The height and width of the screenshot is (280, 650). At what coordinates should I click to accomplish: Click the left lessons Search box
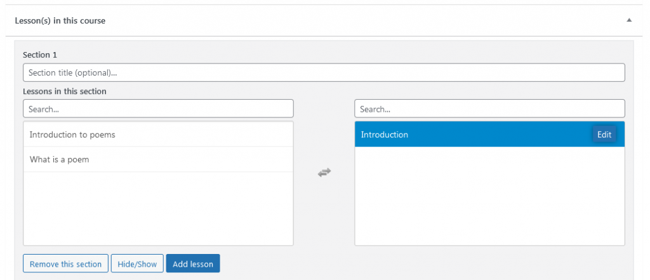(158, 109)
